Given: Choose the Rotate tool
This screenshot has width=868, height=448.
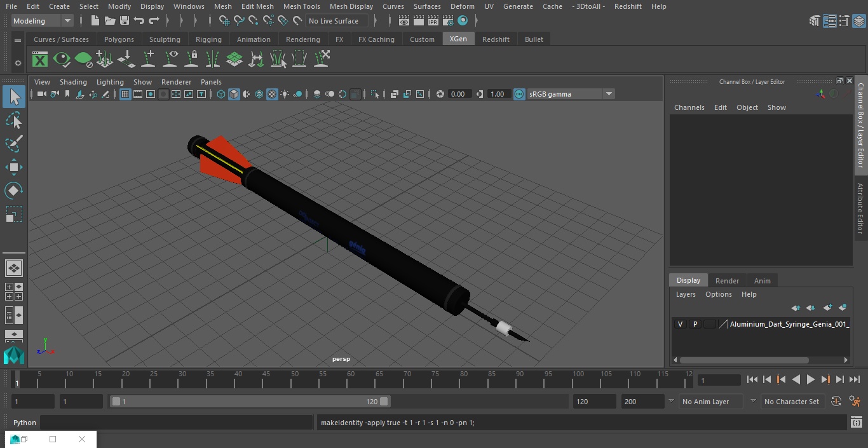Looking at the screenshot, I should pos(14,191).
